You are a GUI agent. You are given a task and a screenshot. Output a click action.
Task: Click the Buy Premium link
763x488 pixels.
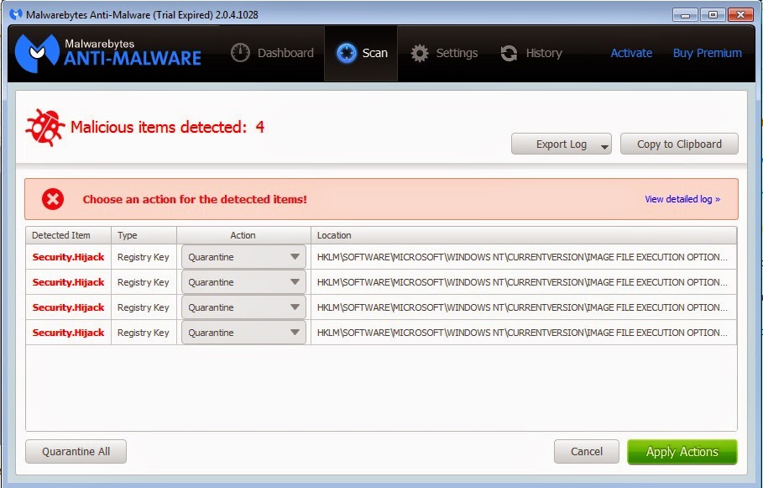707,53
